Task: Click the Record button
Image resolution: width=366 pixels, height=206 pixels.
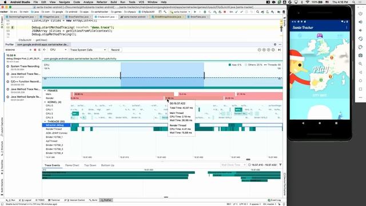Action: [x=115, y=50]
